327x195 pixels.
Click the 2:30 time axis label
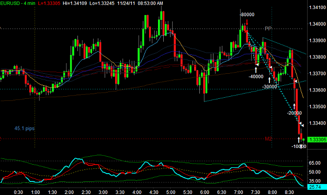(86, 192)
